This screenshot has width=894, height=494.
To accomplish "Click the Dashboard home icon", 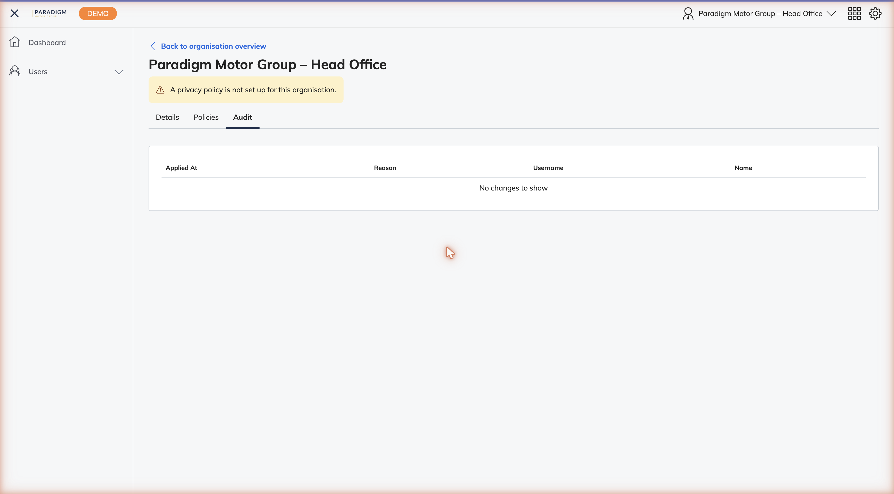I will click(15, 42).
